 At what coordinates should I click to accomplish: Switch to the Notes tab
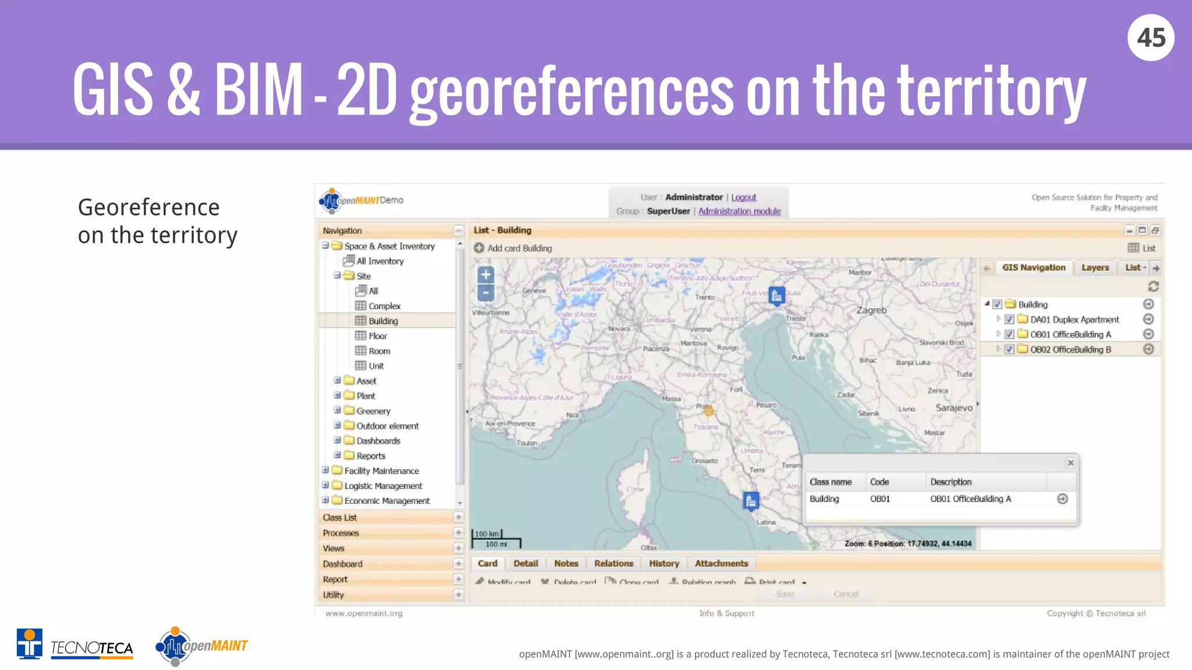click(x=566, y=564)
